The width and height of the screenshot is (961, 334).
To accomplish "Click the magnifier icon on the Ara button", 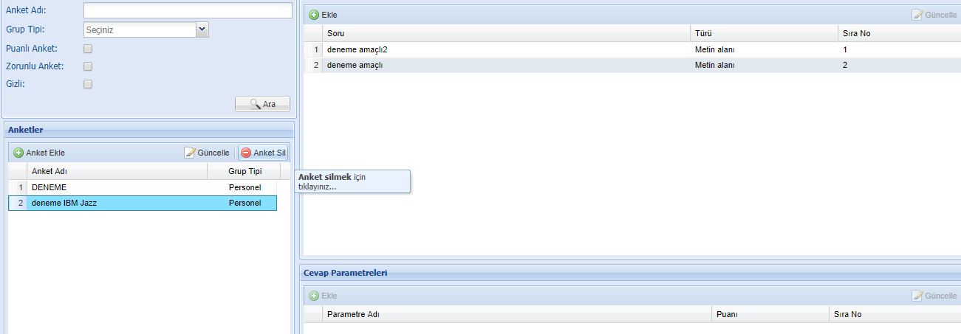I will pyautogui.click(x=256, y=104).
